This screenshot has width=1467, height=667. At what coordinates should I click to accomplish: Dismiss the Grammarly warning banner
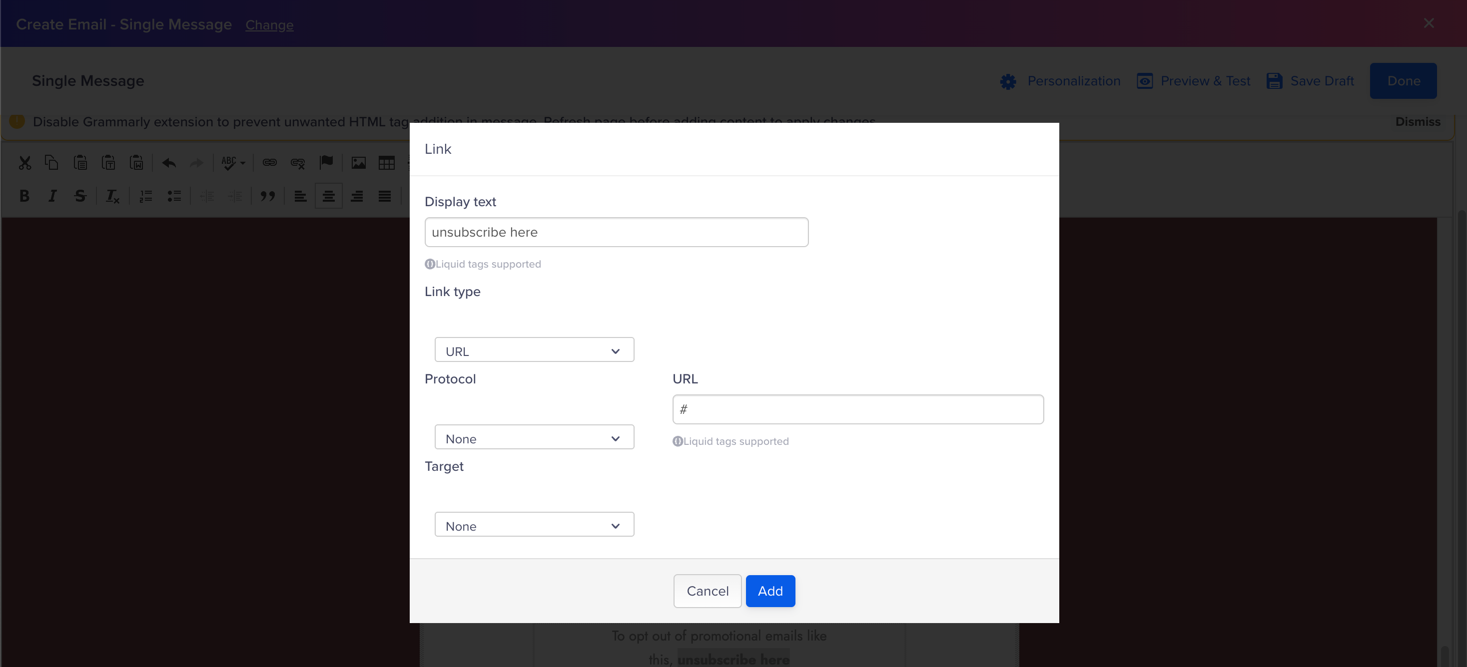(x=1418, y=122)
